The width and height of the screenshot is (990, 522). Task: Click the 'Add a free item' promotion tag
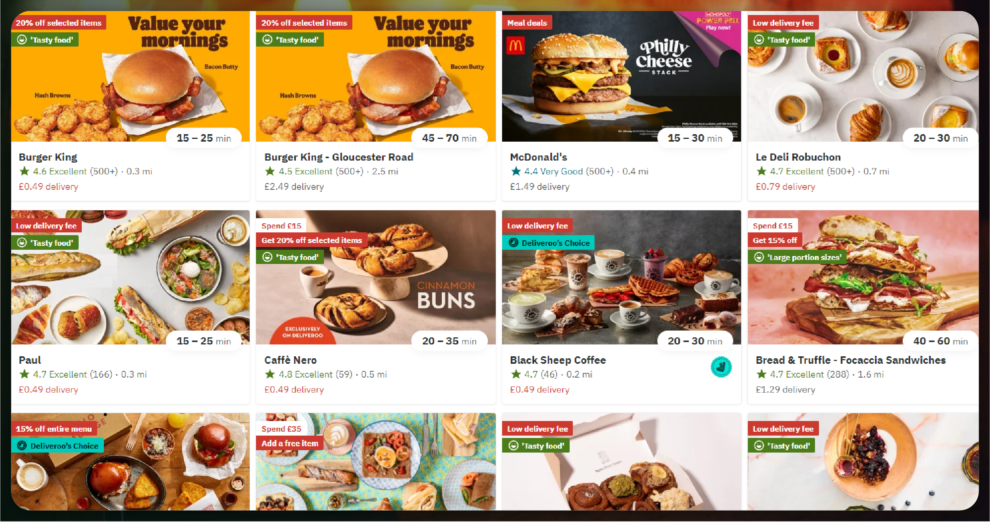(290, 443)
